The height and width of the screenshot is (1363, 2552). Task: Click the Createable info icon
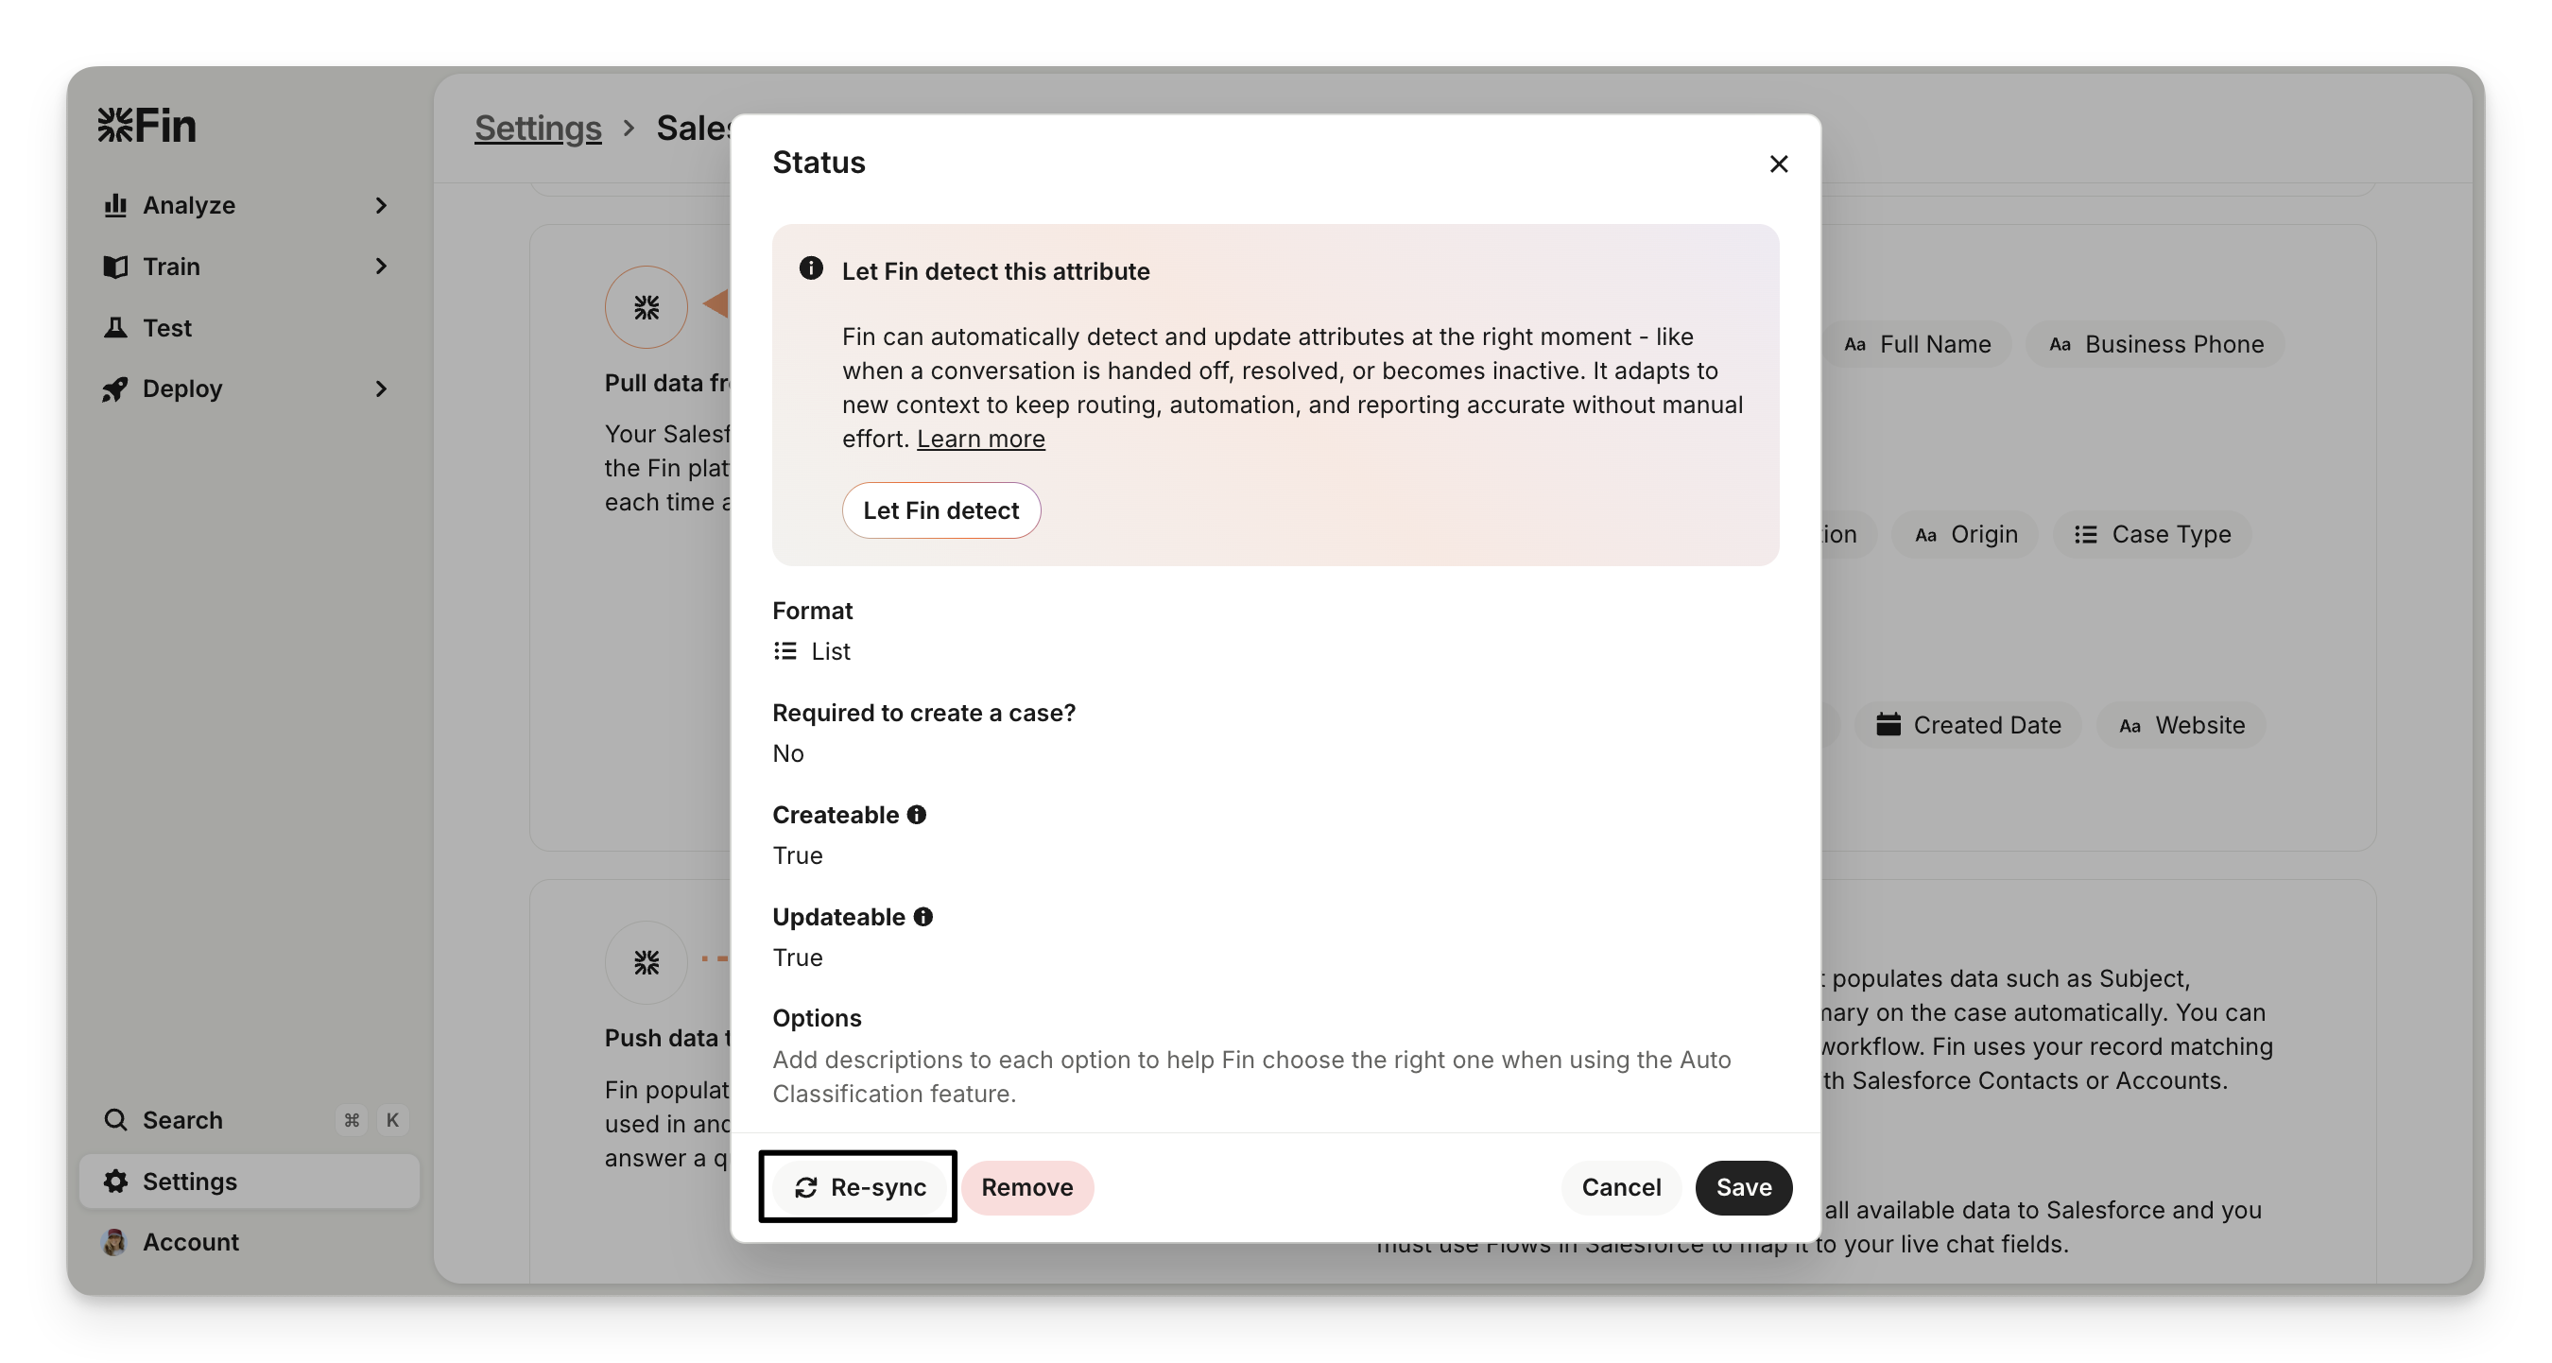(917, 815)
